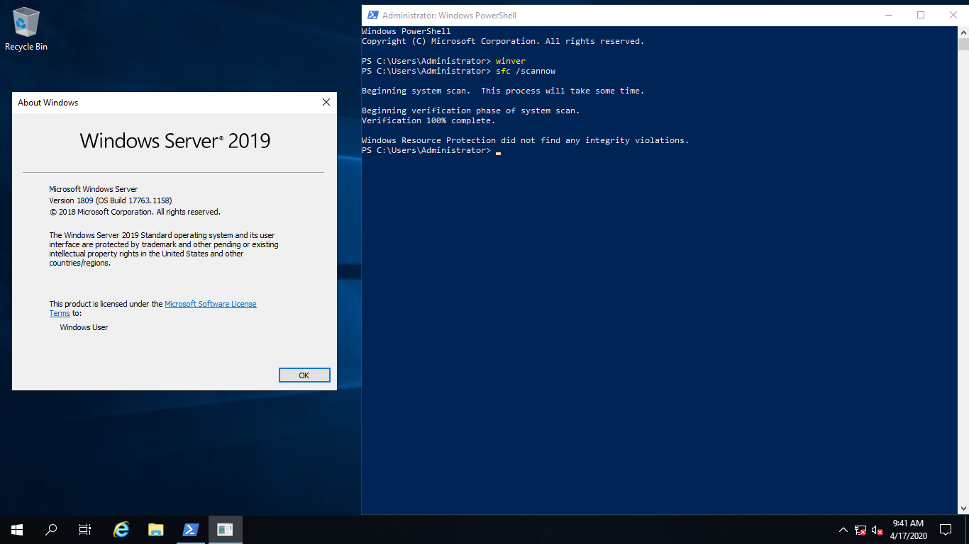Click 'Verification 100% complete.' line
This screenshot has width=969, height=544.
[x=428, y=120]
